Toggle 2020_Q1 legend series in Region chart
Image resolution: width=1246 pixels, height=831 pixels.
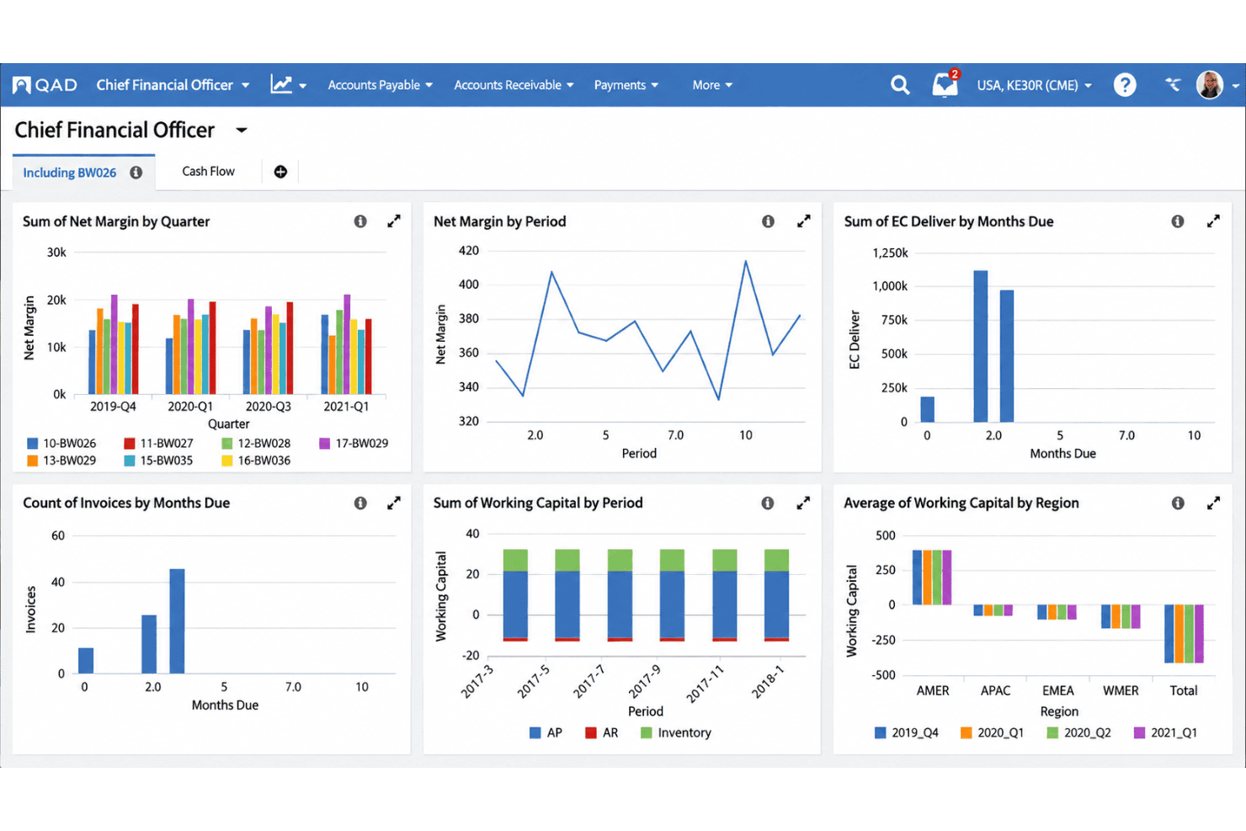click(x=992, y=732)
